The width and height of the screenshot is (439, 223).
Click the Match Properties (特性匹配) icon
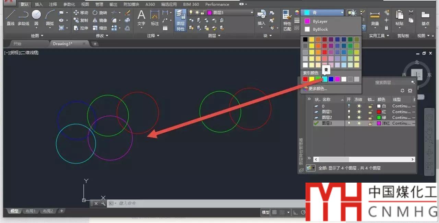pyautogui.click(x=287, y=20)
